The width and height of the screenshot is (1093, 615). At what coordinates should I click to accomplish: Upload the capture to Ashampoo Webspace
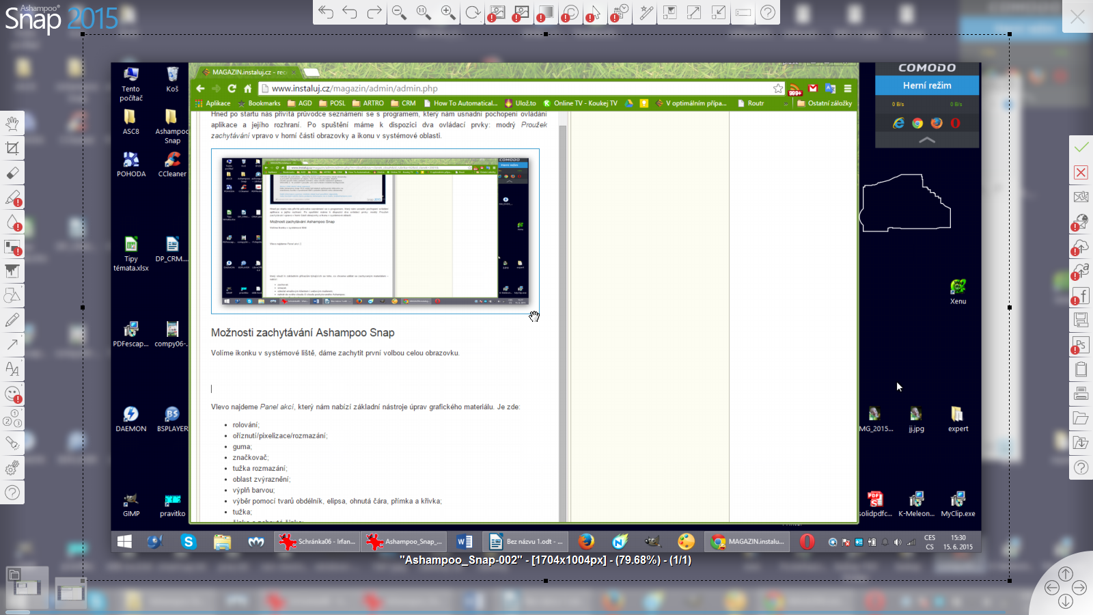pyautogui.click(x=1081, y=271)
